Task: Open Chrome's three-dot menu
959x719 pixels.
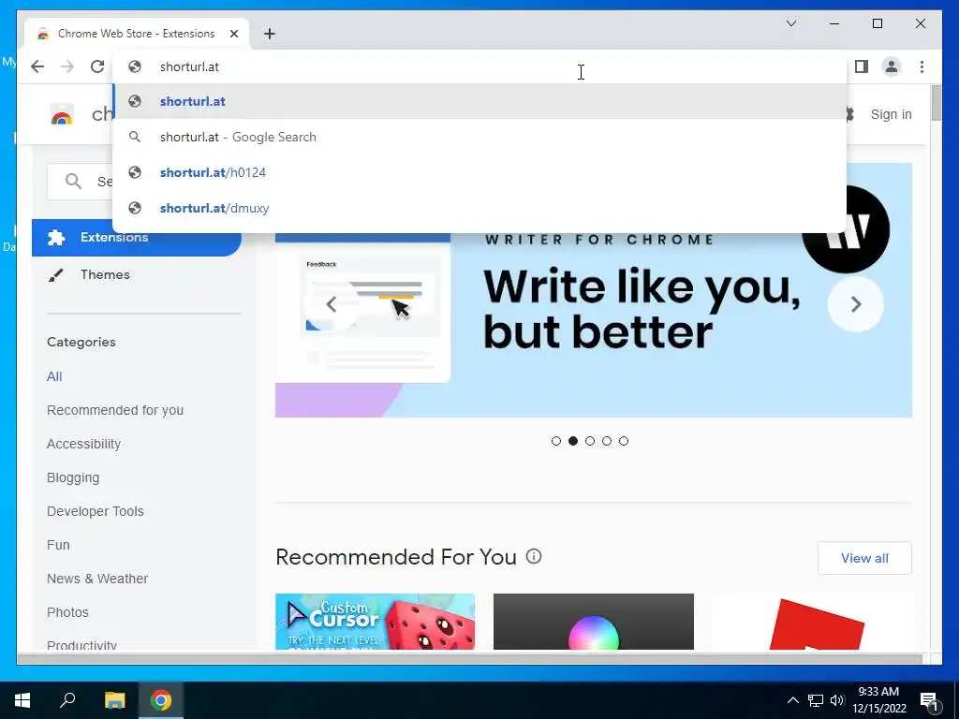Action: click(922, 66)
